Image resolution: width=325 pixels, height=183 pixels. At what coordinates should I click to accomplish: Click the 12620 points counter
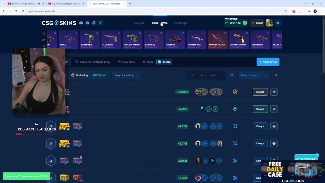(x=257, y=23)
